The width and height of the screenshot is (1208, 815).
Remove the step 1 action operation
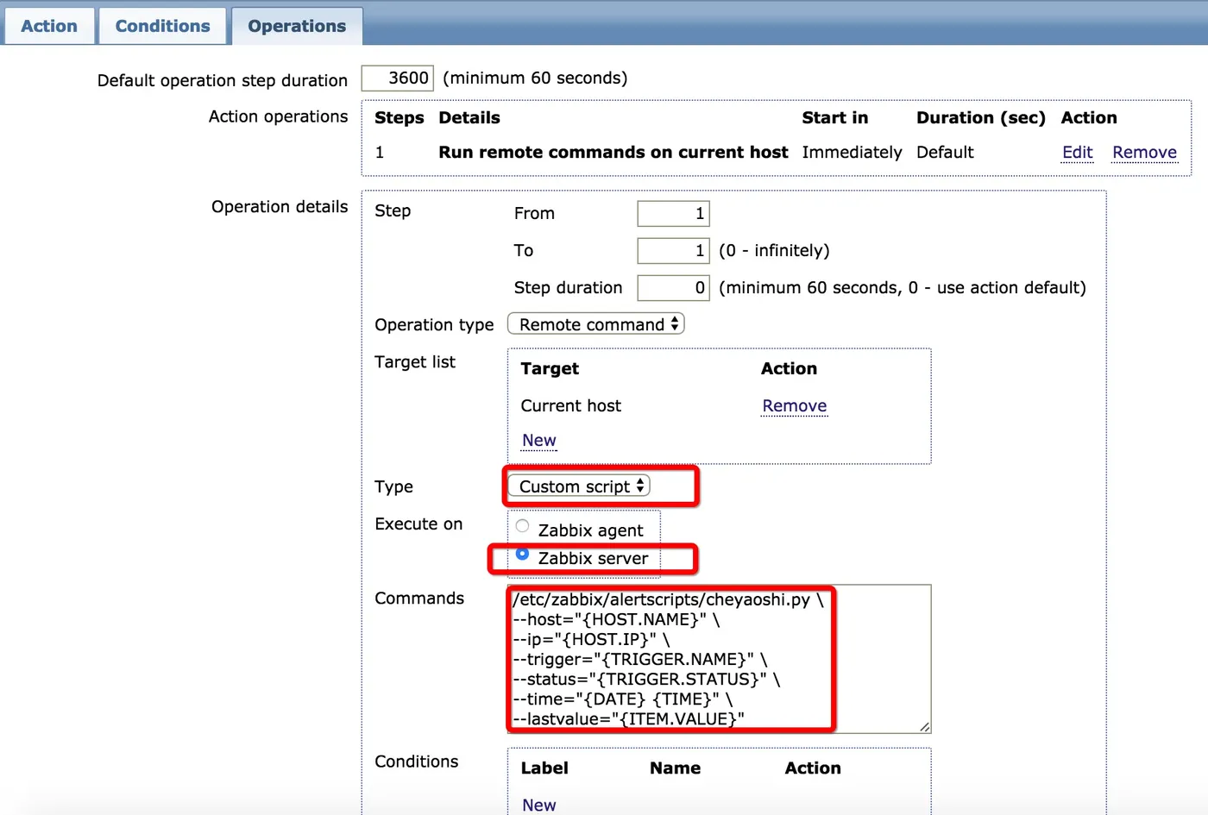(1144, 153)
